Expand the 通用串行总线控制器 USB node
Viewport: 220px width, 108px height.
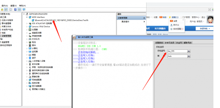point(27,74)
